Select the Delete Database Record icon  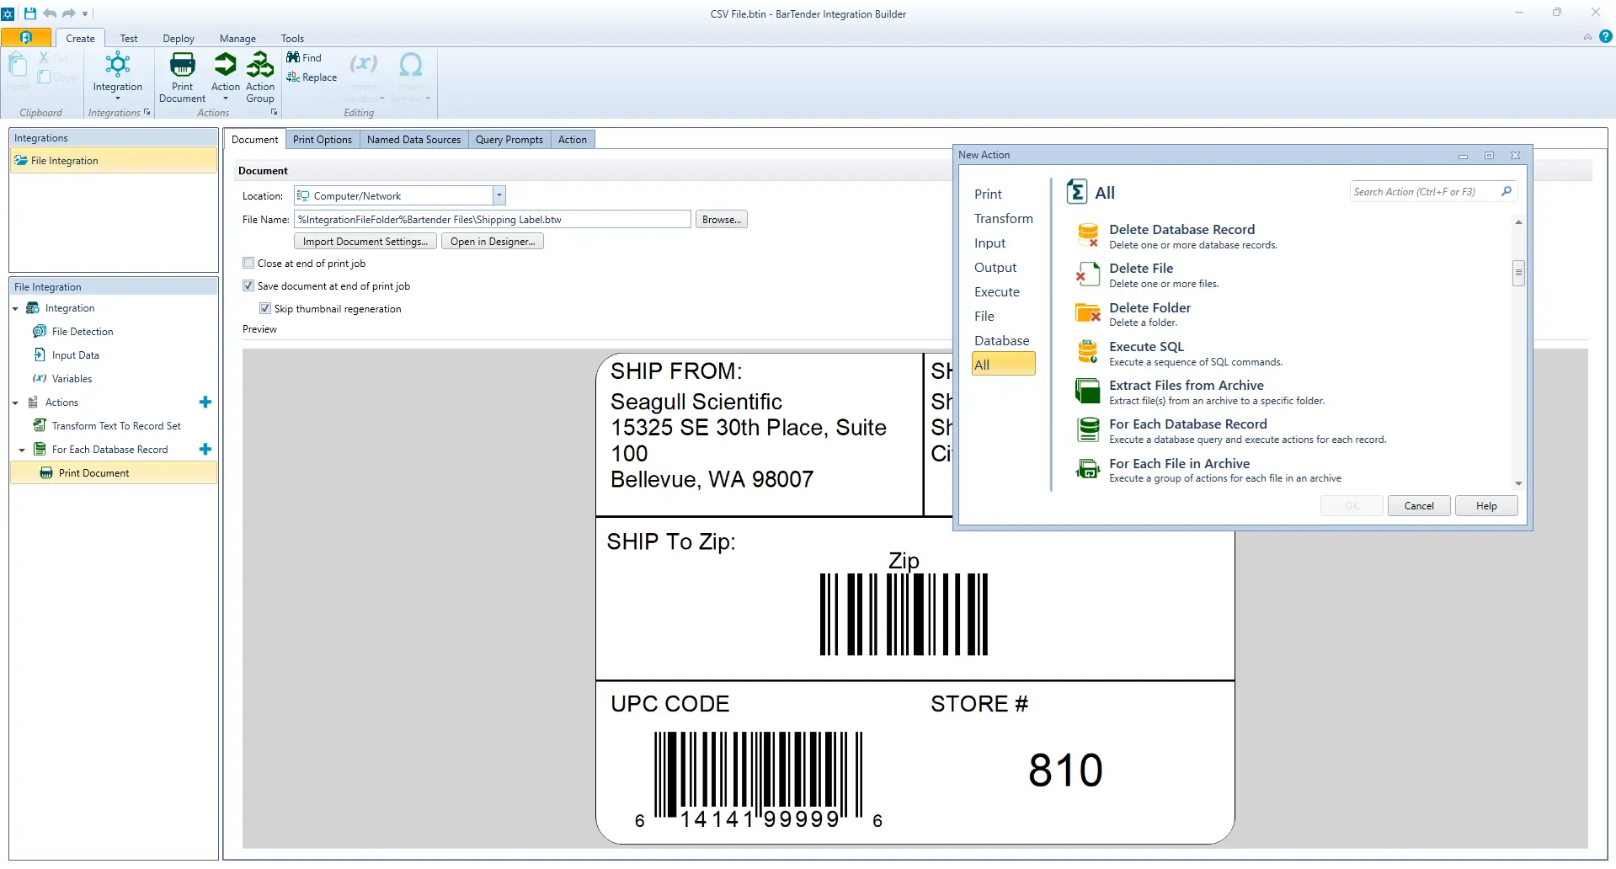1088,236
